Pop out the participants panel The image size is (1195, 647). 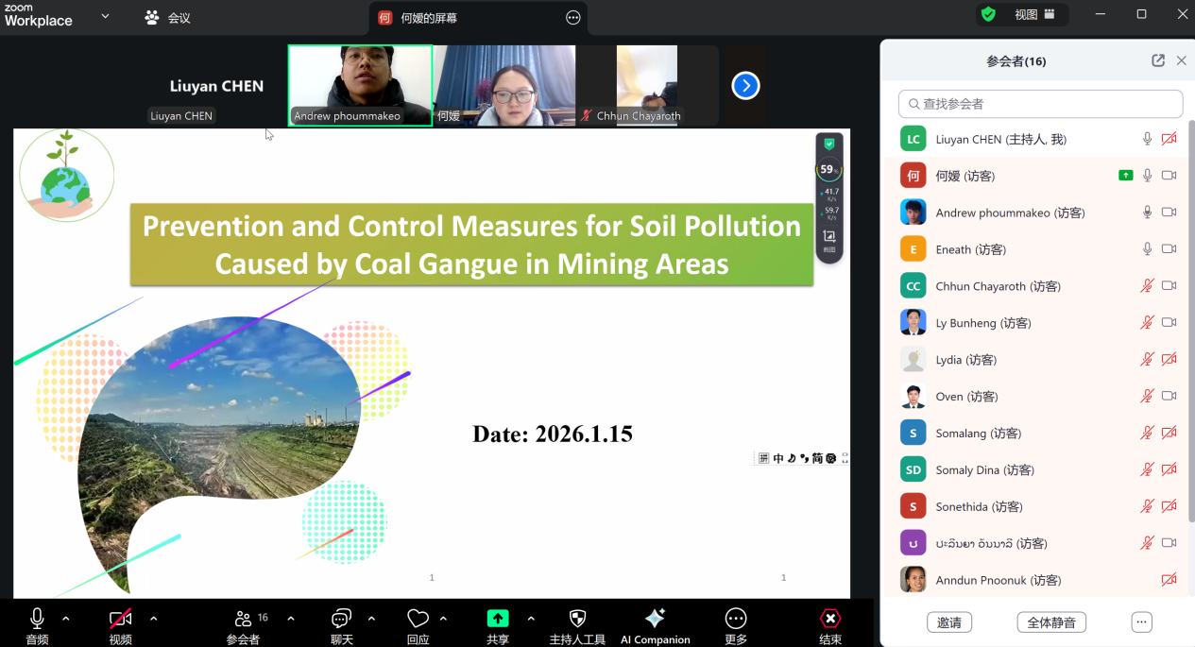(x=1157, y=60)
